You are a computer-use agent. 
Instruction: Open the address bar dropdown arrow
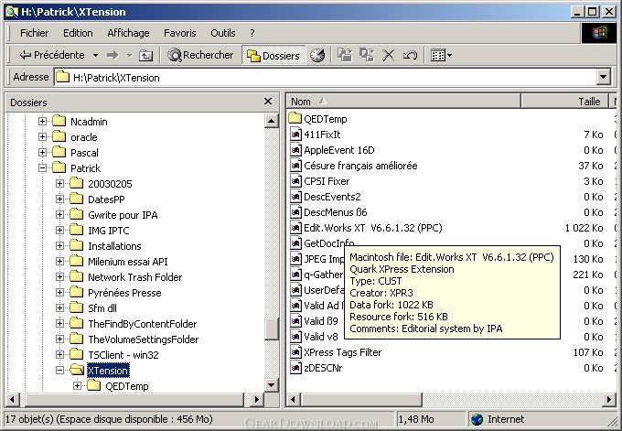point(604,77)
